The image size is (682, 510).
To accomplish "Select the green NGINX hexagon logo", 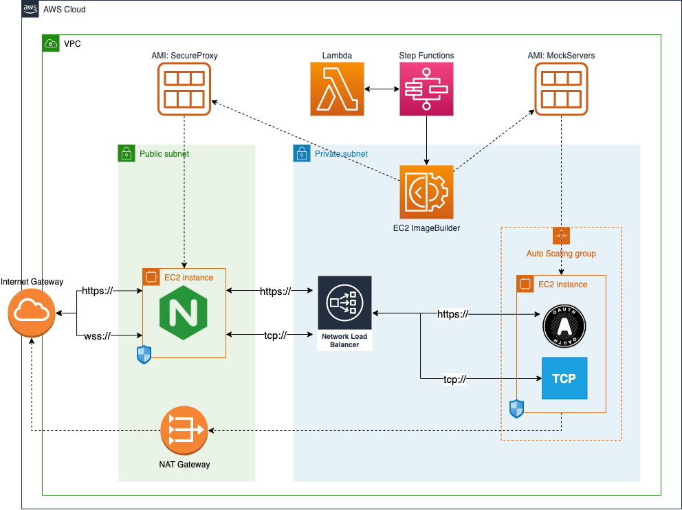I will 184,313.
